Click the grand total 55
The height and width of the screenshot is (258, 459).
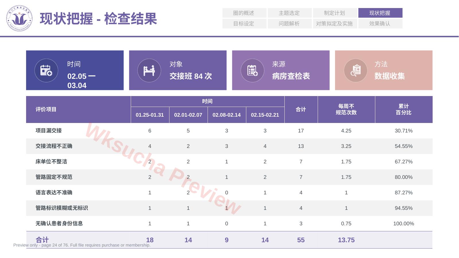(301, 240)
